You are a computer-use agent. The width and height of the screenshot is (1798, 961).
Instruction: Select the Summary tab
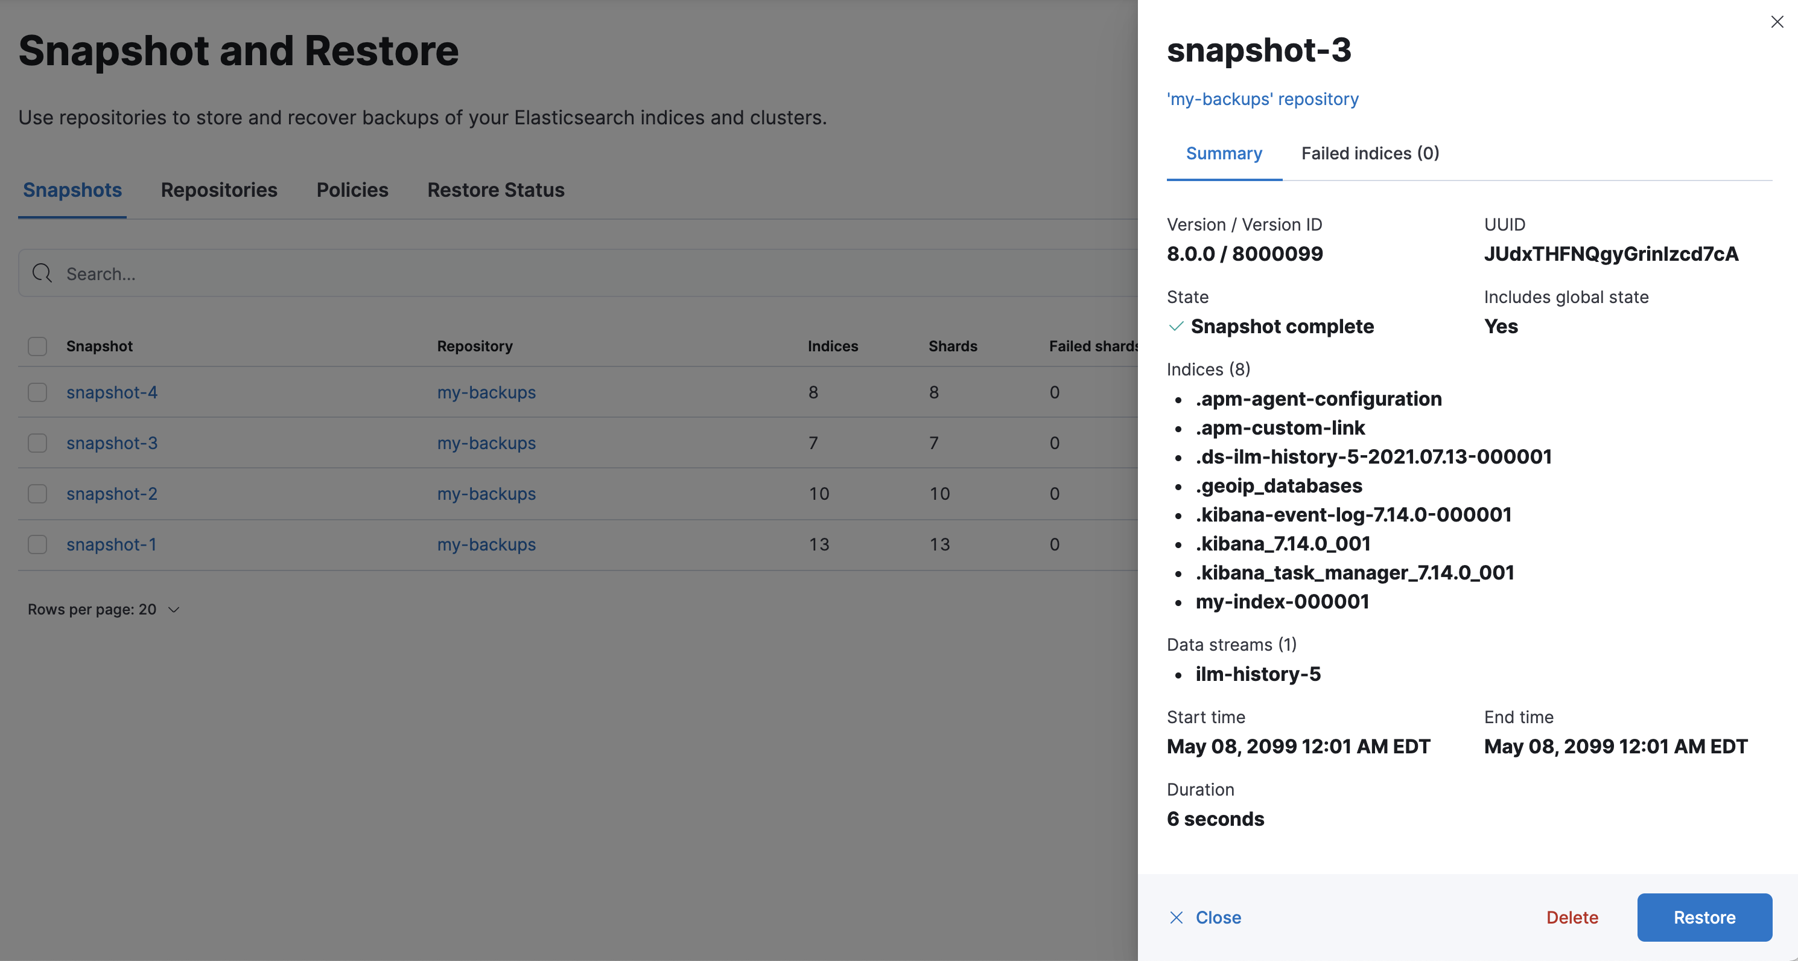click(x=1224, y=153)
